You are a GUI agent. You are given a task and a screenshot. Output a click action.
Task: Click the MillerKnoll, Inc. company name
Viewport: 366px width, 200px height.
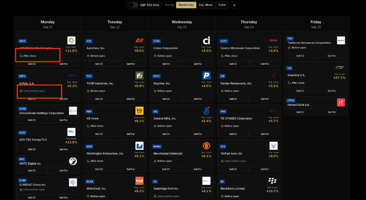pyautogui.click(x=96, y=189)
